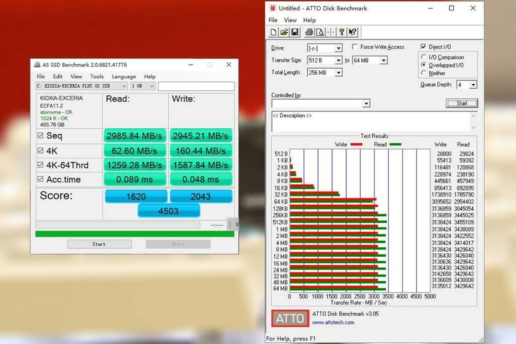516x344 pixels.
Task: Click the total score 4503 box
Action: pyautogui.click(x=169, y=211)
